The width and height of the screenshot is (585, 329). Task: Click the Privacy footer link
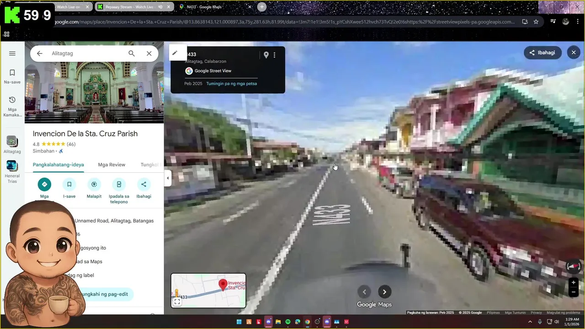click(x=536, y=313)
